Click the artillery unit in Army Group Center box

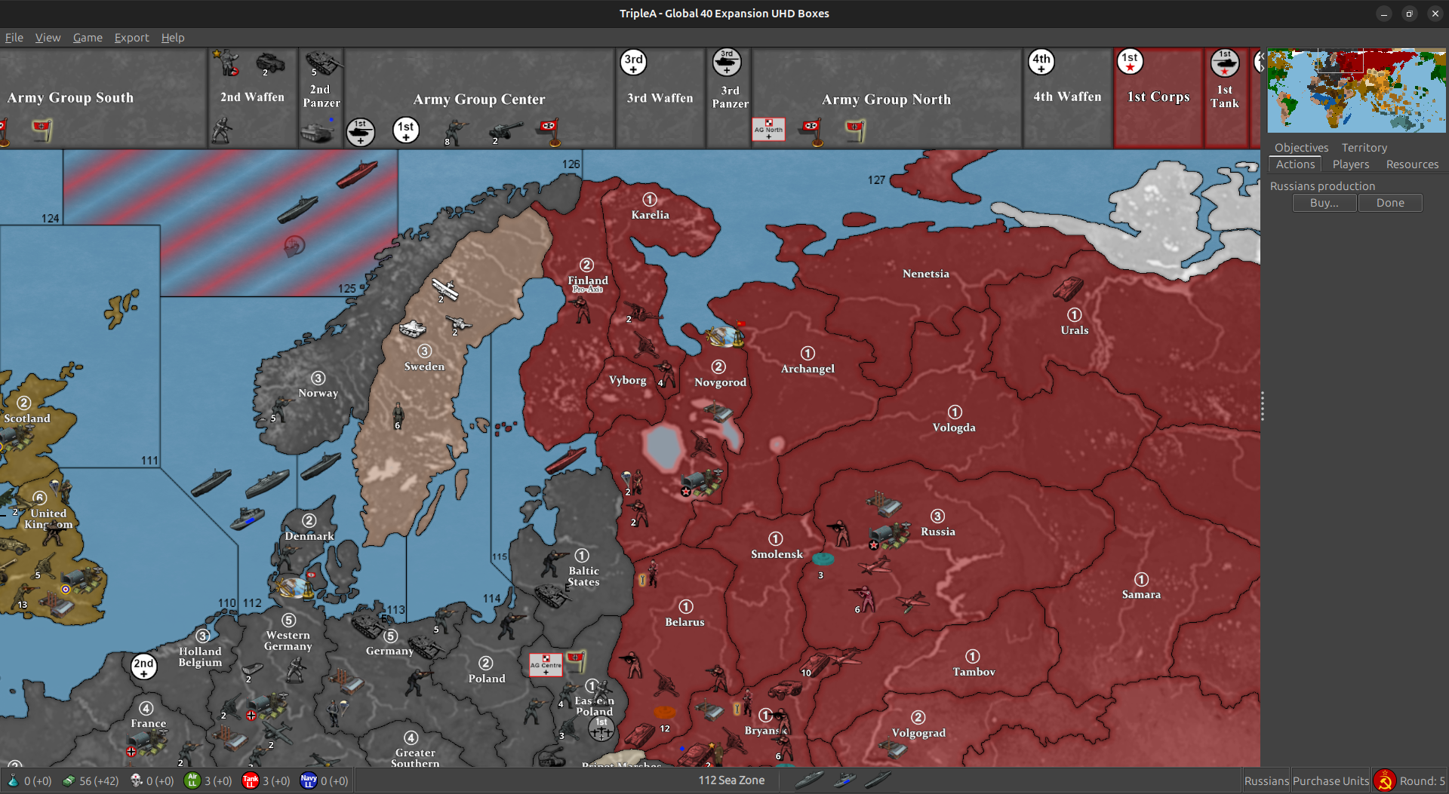[x=504, y=131]
